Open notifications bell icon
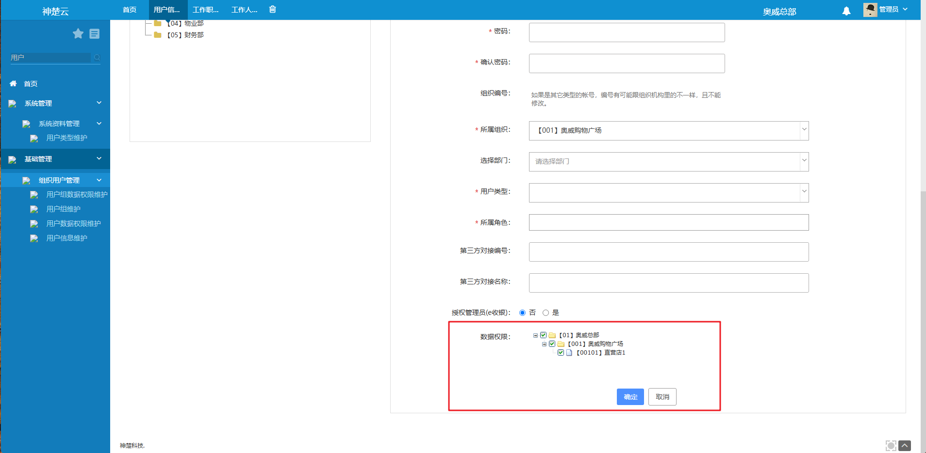The image size is (926, 453). (x=846, y=11)
